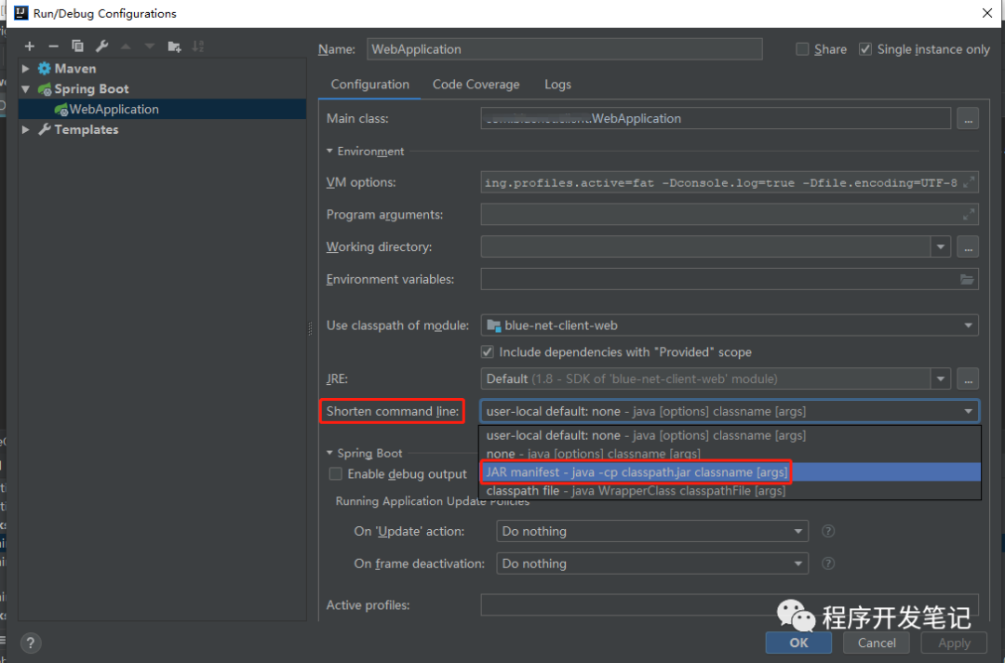
Task: Open the Logs tab
Action: 557,84
